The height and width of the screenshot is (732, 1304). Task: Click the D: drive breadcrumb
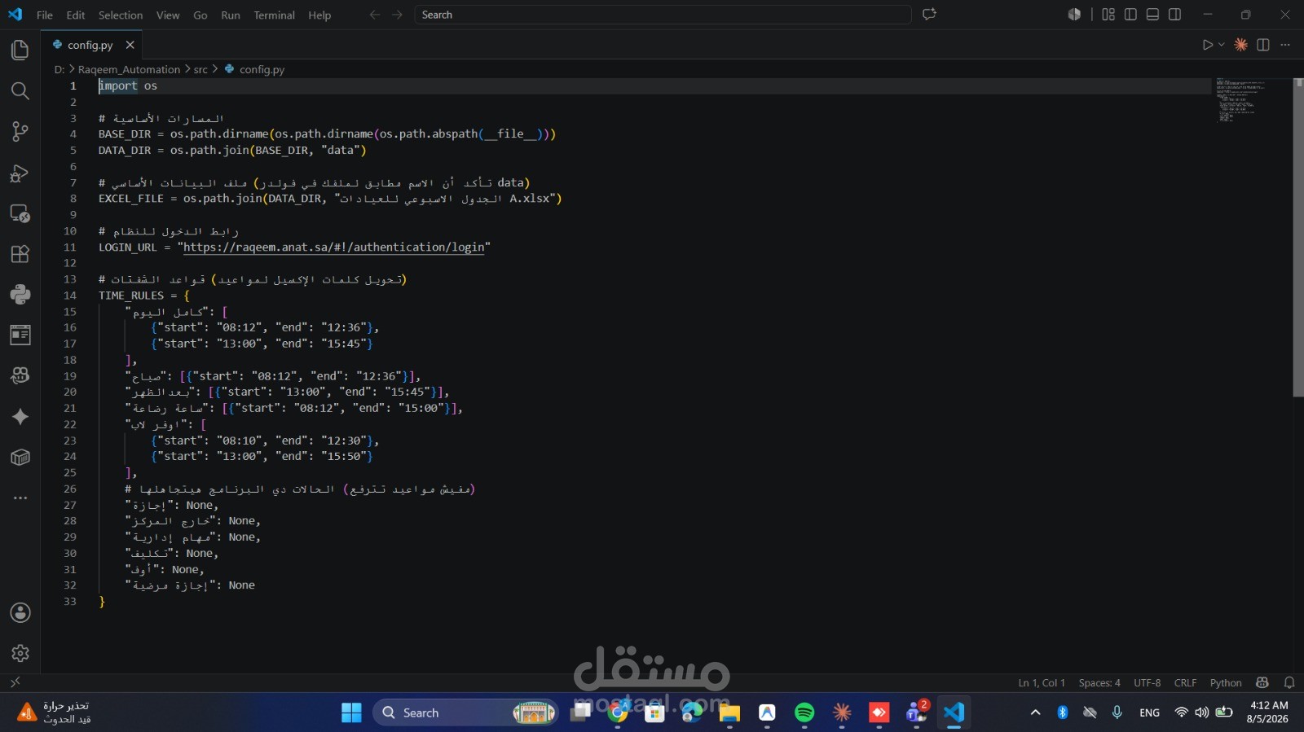(x=59, y=69)
